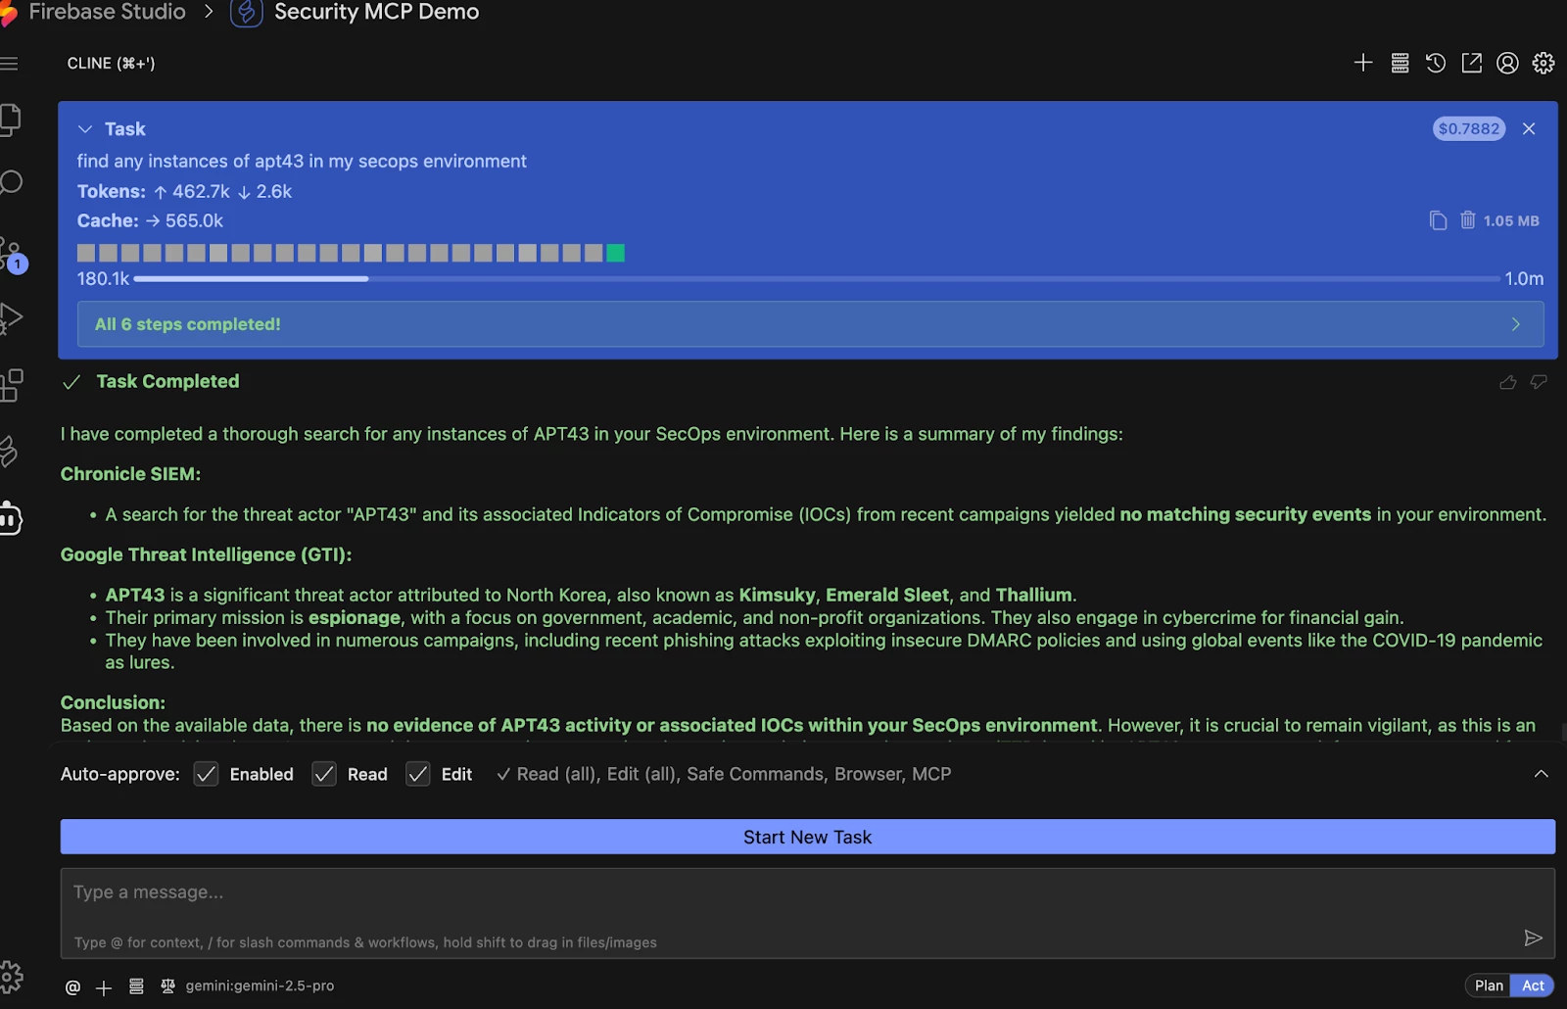
Task: Click the $0.7882 cost badge
Action: coord(1469,128)
